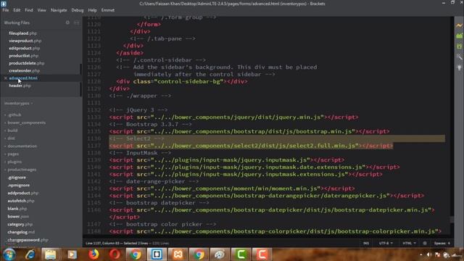Screen dimensions: 464x261
Task: Open blank.php in the file tree
Action: coord(17,209)
